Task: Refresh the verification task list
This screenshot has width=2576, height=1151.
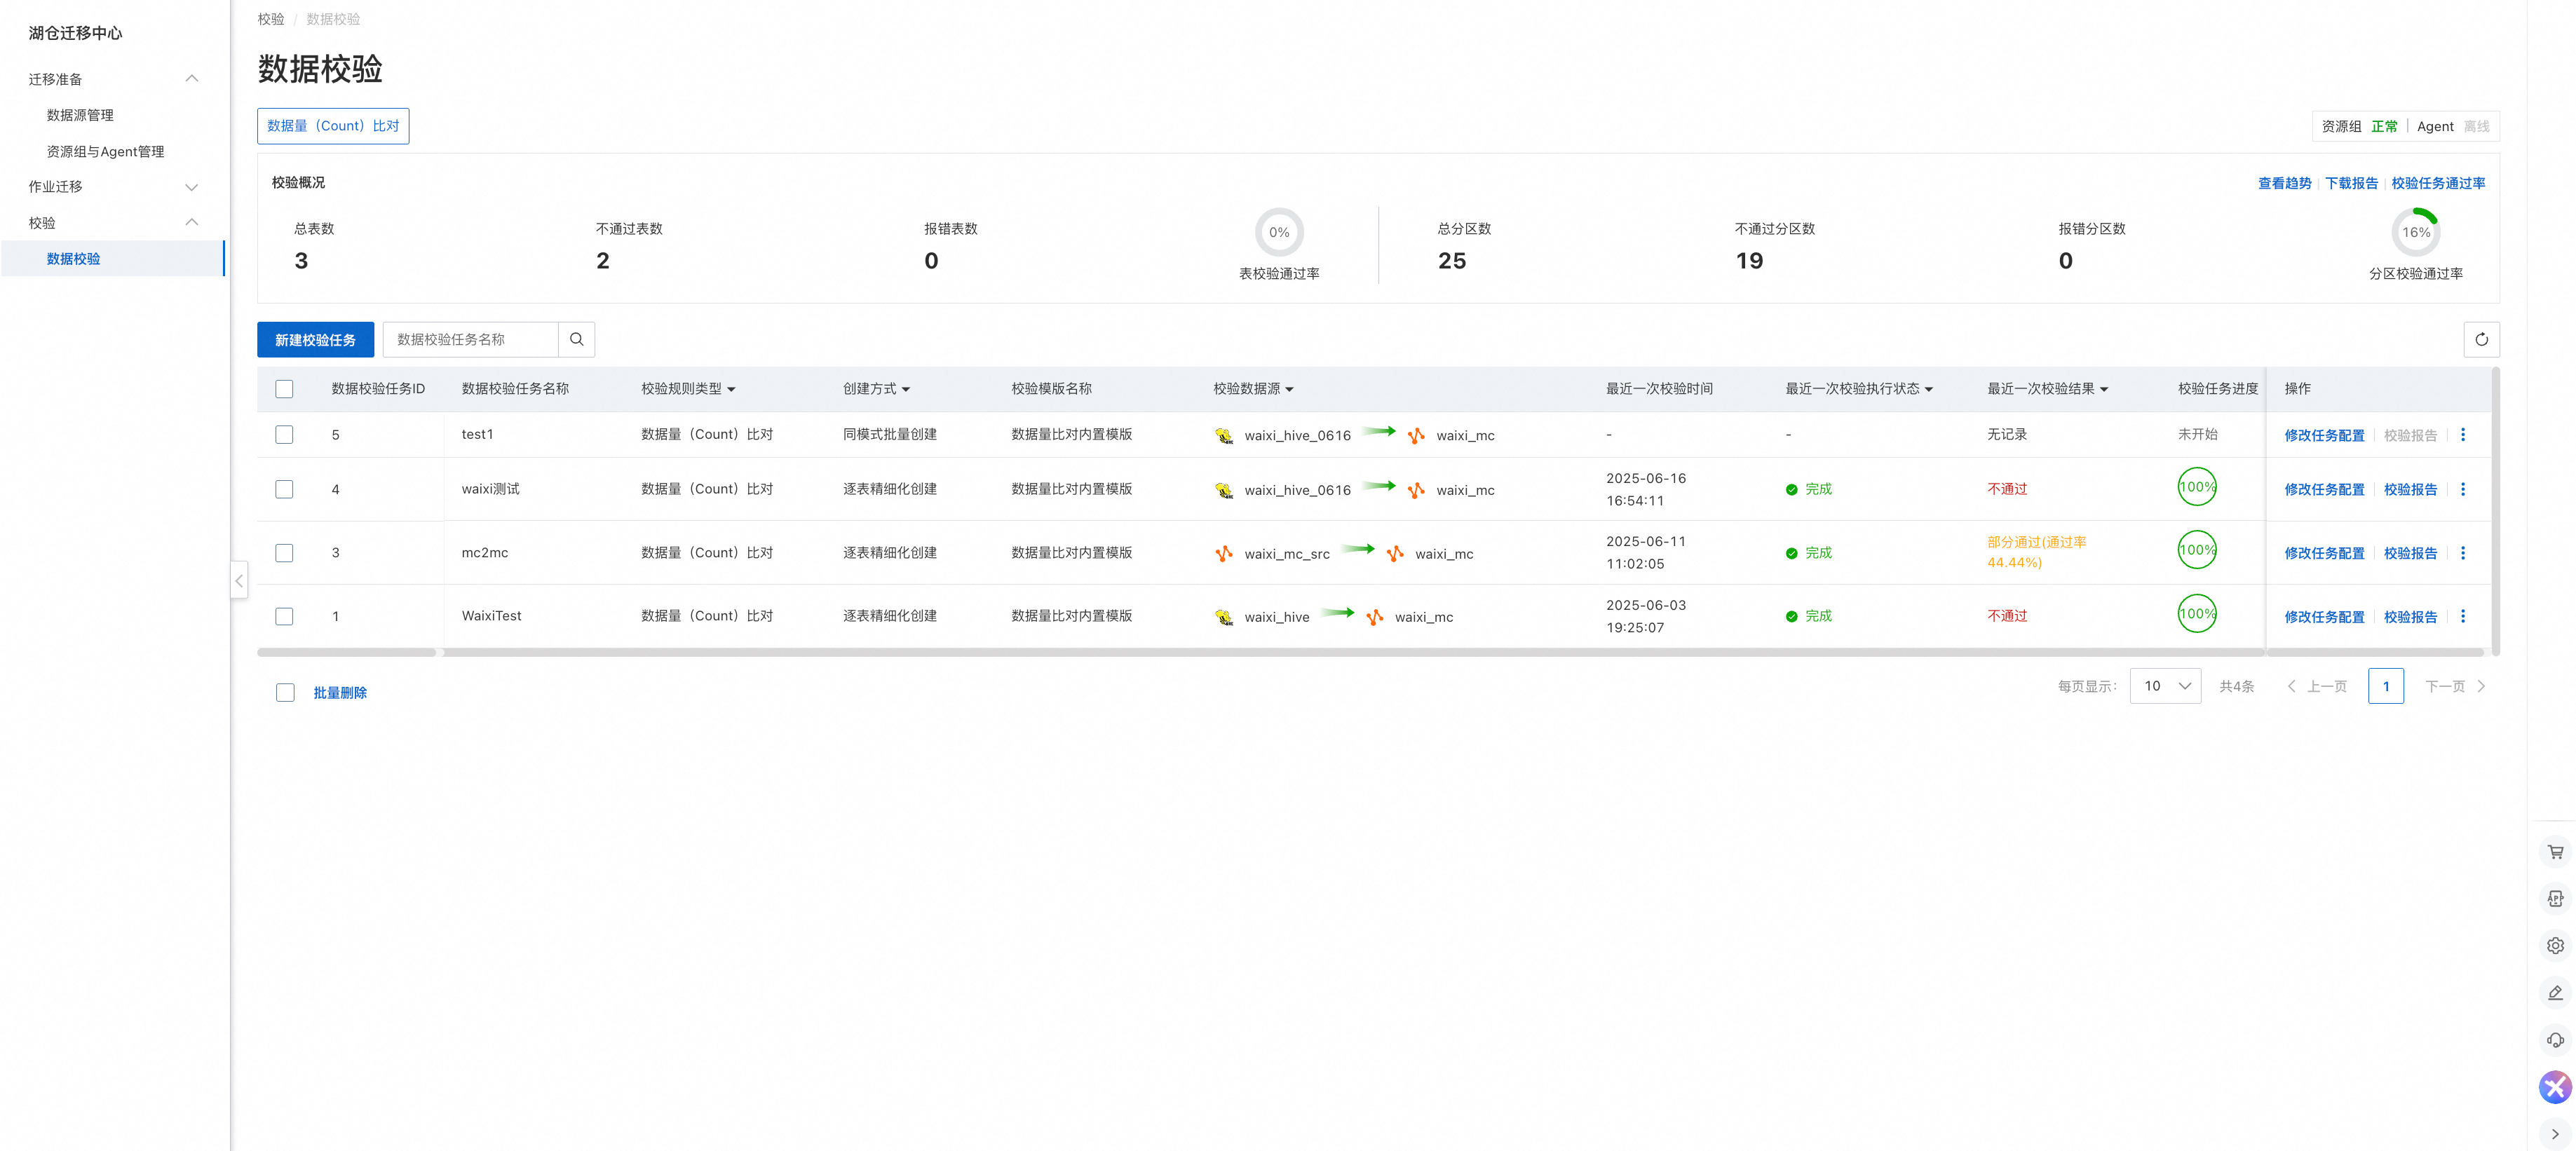Action: pyautogui.click(x=2481, y=339)
